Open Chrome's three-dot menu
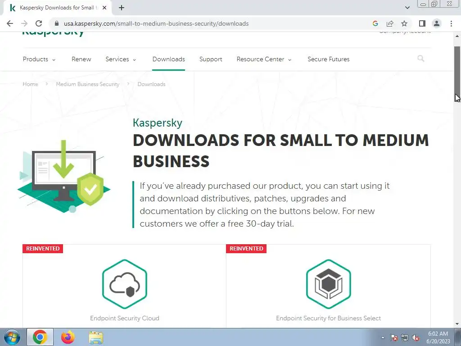 (451, 23)
